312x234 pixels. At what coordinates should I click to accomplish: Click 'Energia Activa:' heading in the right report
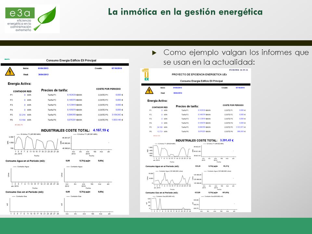click(x=157, y=101)
